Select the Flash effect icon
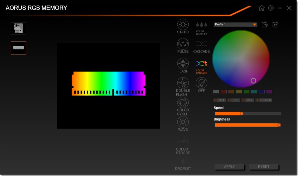The height and width of the screenshot is (176, 298). (x=183, y=63)
